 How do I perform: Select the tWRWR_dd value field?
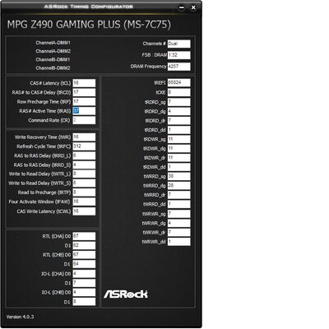178,242
